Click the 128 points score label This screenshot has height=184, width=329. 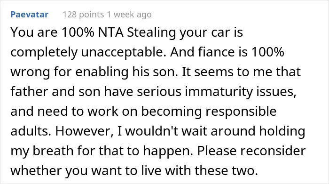click(83, 15)
